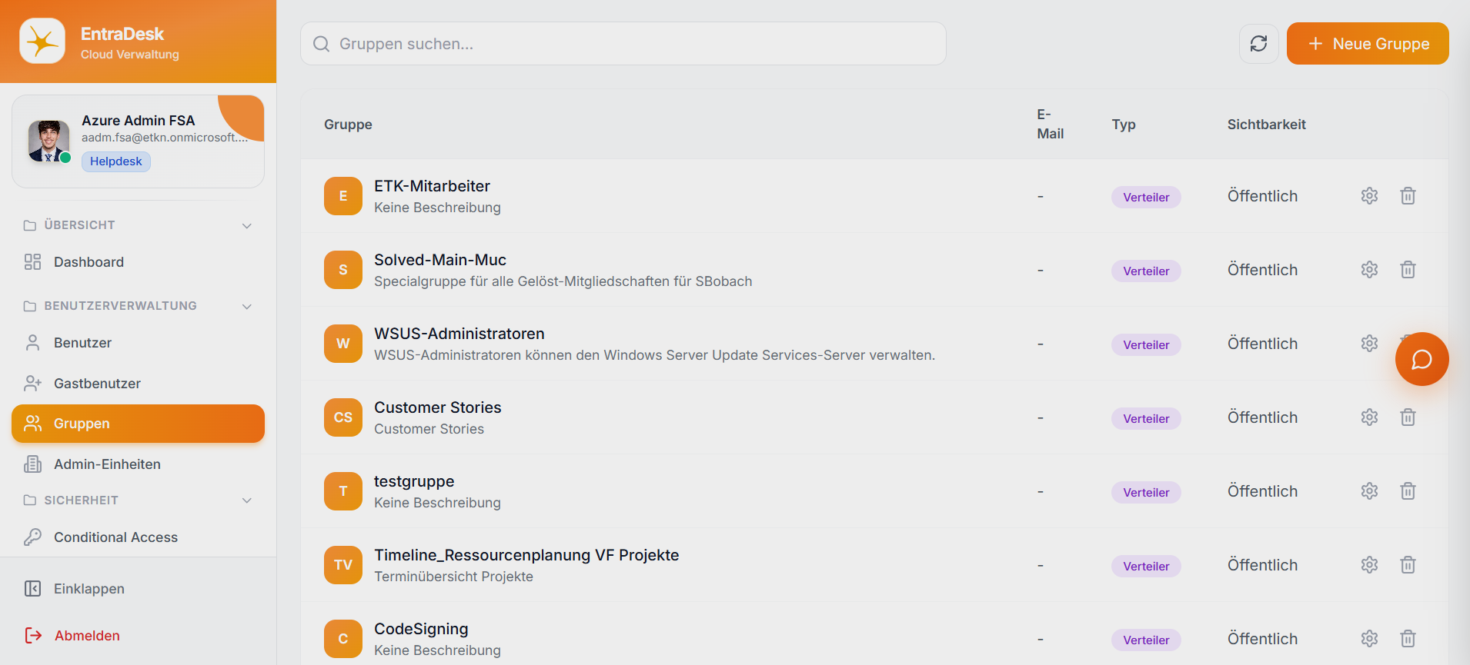Delete the testgruppe group

(x=1408, y=491)
